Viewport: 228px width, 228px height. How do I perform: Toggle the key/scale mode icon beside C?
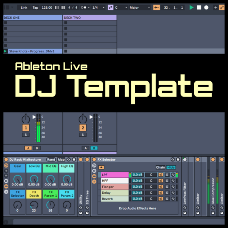[x=111, y=8]
